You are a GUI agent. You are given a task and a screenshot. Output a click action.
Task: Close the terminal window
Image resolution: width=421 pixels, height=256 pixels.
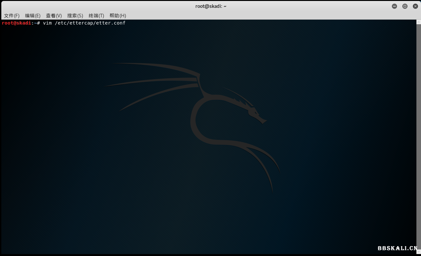click(415, 6)
